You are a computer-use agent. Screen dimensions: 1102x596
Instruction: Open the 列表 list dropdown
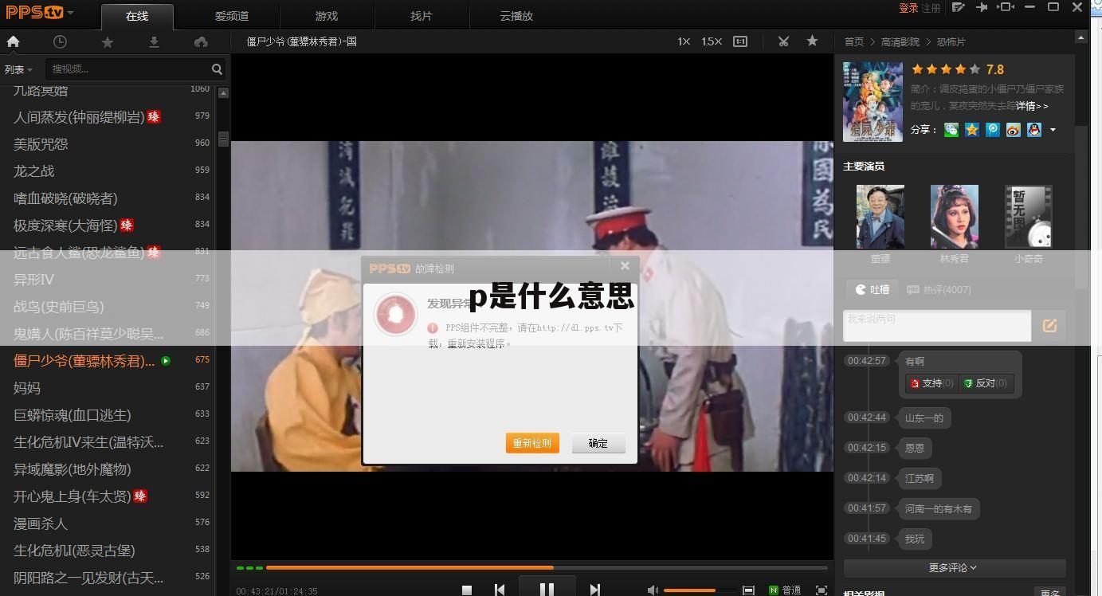click(18, 69)
